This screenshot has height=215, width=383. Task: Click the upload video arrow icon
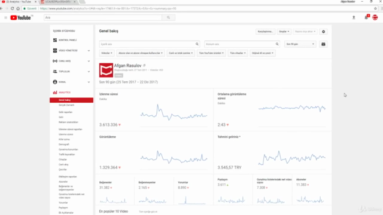(x=354, y=17)
